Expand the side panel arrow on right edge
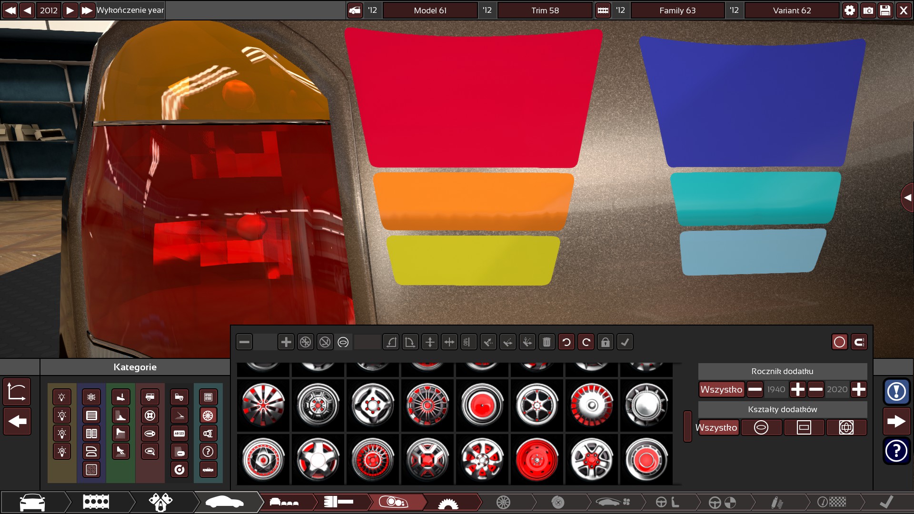The height and width of the screenshot is (514, 914). [x=907, y=198]
